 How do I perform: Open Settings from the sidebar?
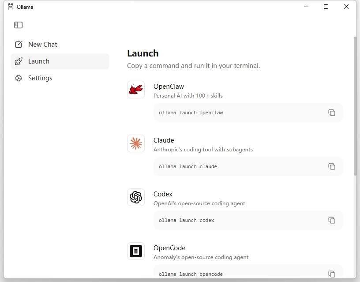pyautogui.click(x=60, y=78)
